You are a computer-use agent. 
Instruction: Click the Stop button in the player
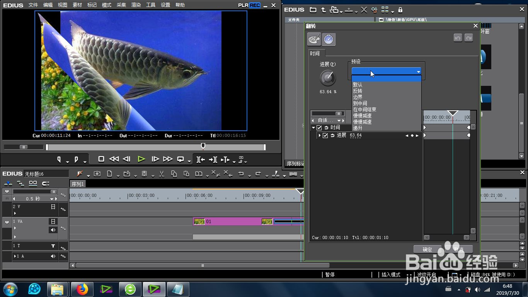(101, 159)
